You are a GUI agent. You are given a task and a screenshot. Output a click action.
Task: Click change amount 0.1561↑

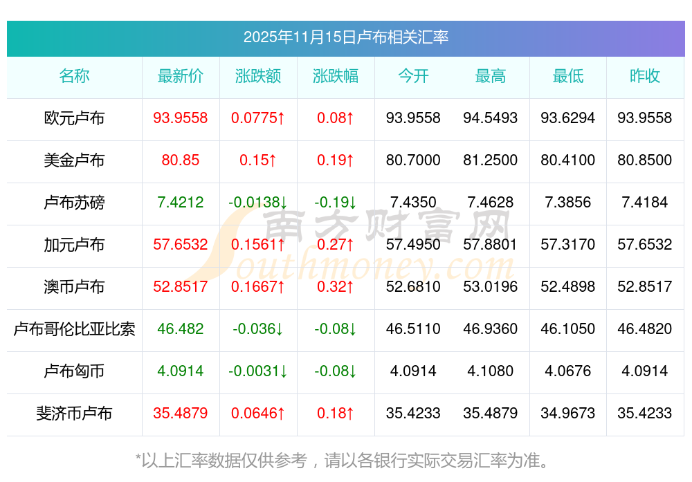258,245
